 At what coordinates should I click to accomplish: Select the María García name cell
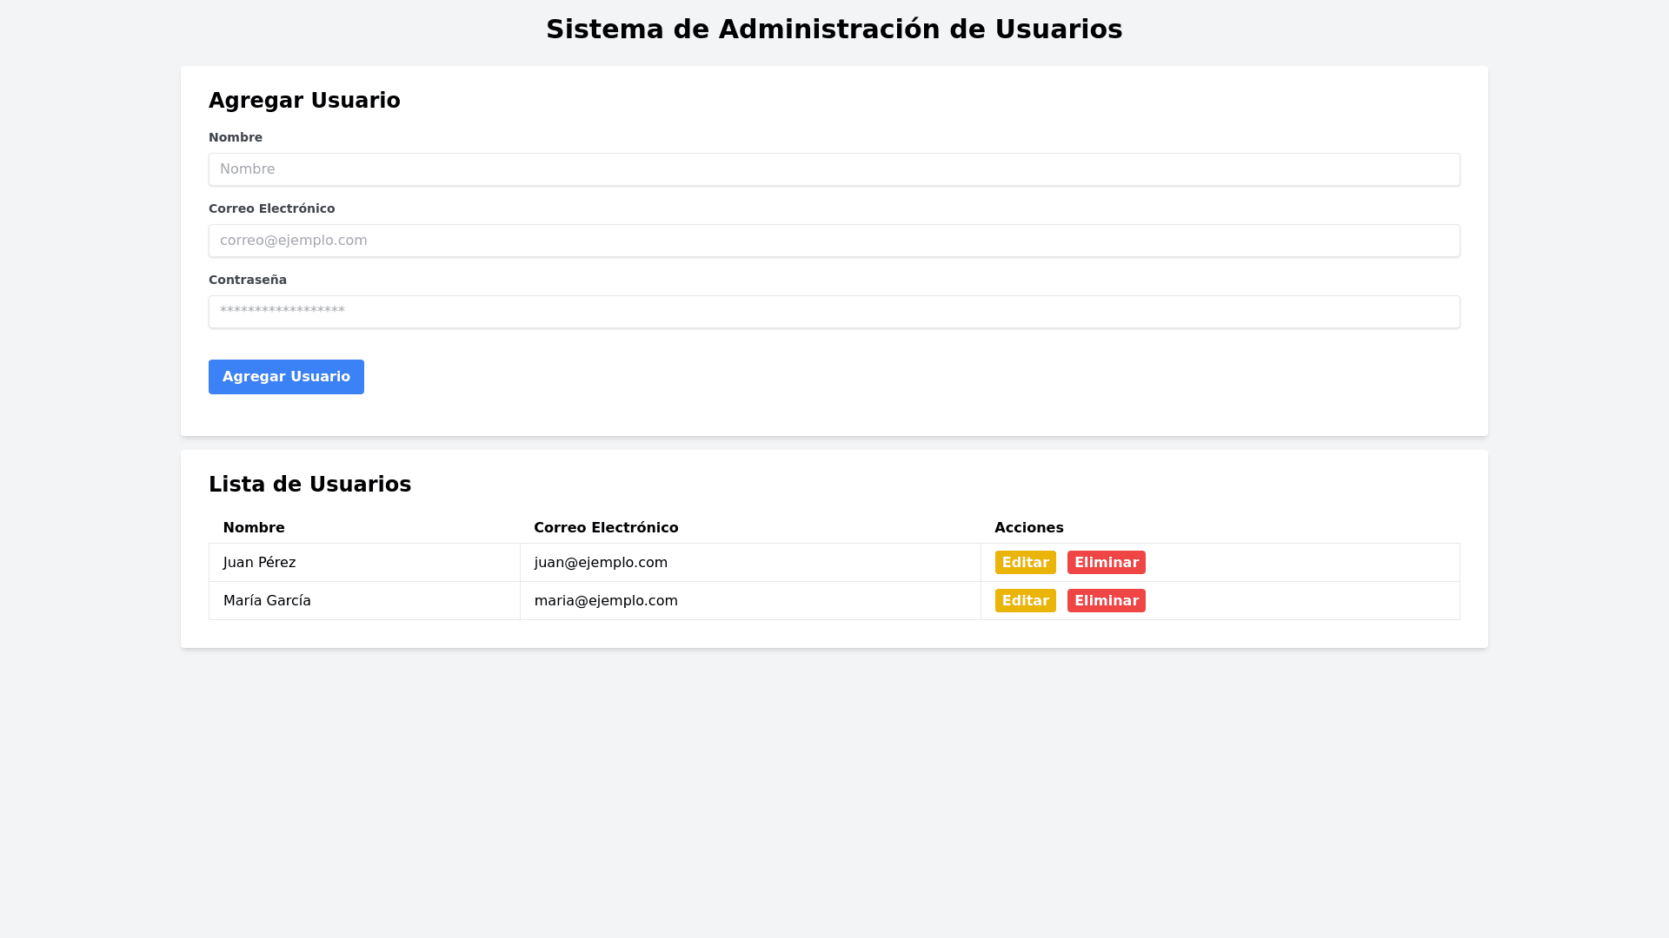pos(267,601)
